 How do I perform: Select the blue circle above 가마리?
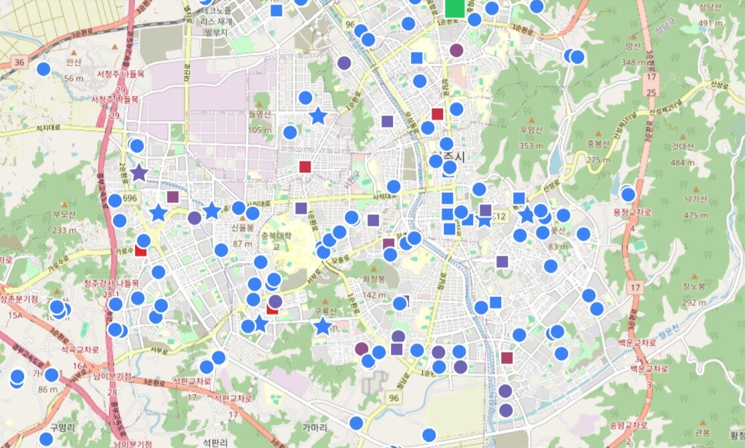coord(356,423)
